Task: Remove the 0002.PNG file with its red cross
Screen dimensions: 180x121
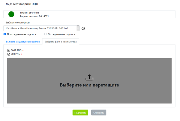Action: [x=23, y=51]
